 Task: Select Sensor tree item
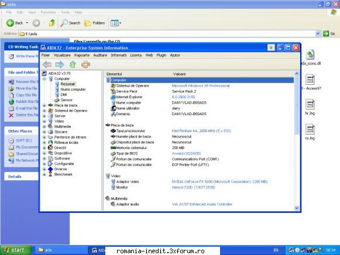pyautogui.click(x=66, y=100)
